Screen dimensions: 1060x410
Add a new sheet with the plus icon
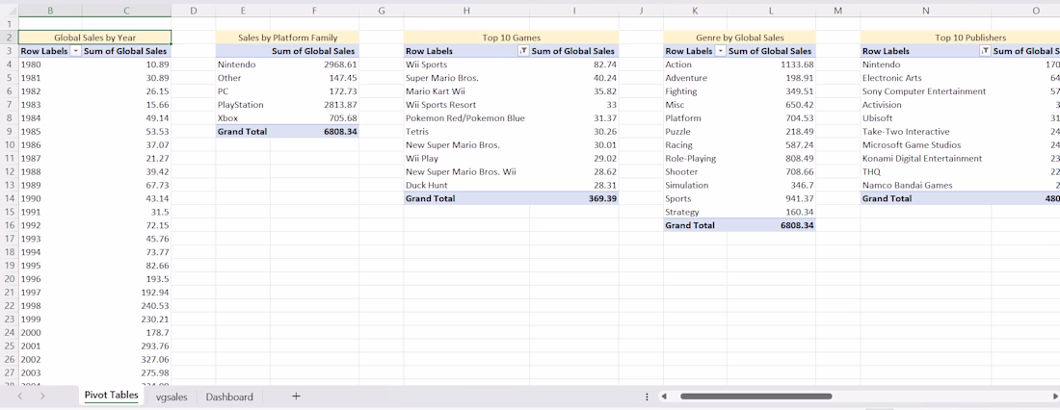(x=296, y=397)
